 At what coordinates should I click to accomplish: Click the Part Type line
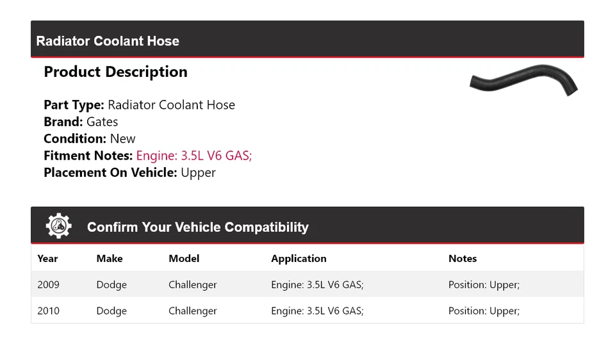139,105
